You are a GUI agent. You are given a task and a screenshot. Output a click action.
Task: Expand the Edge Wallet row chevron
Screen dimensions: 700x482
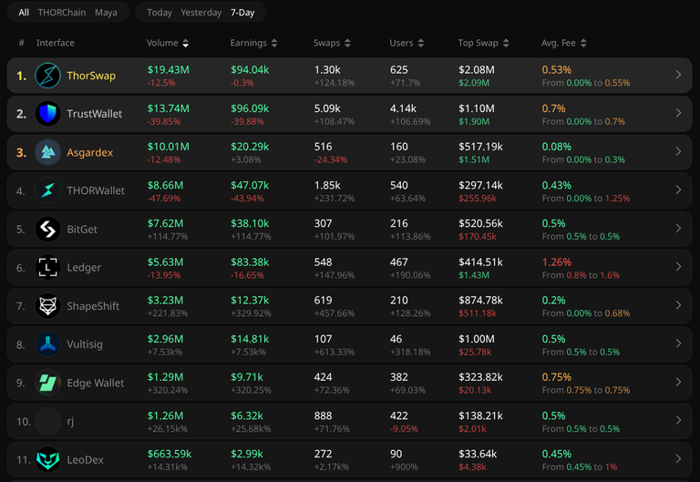678,382
